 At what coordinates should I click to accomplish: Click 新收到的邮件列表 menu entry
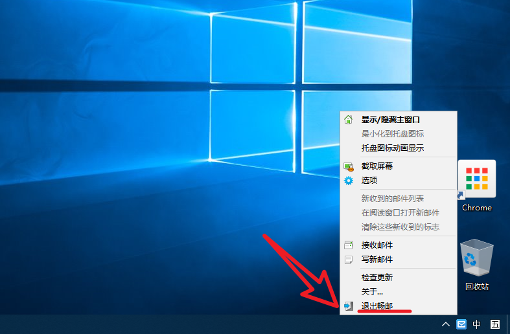[399, 198]
